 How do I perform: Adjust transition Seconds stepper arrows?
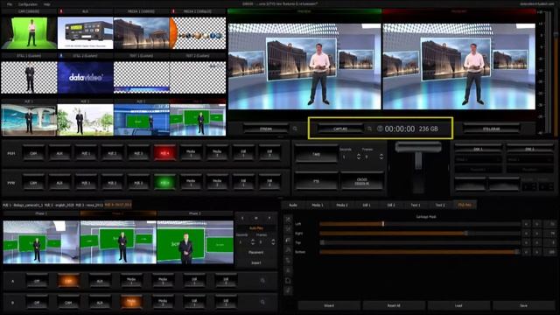pyautogui.click(x=358, y=157)
